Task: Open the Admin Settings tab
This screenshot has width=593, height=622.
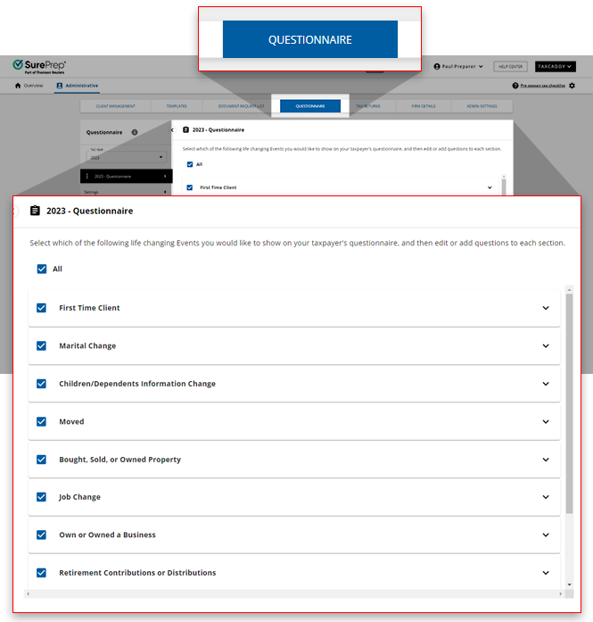Action: (482, 106)
